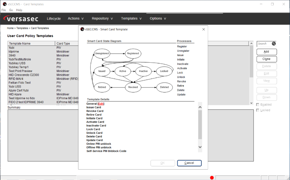The height and width of the screenshot is (180, 290).
Task: Click the Unregister process
Action: point(183,51)
